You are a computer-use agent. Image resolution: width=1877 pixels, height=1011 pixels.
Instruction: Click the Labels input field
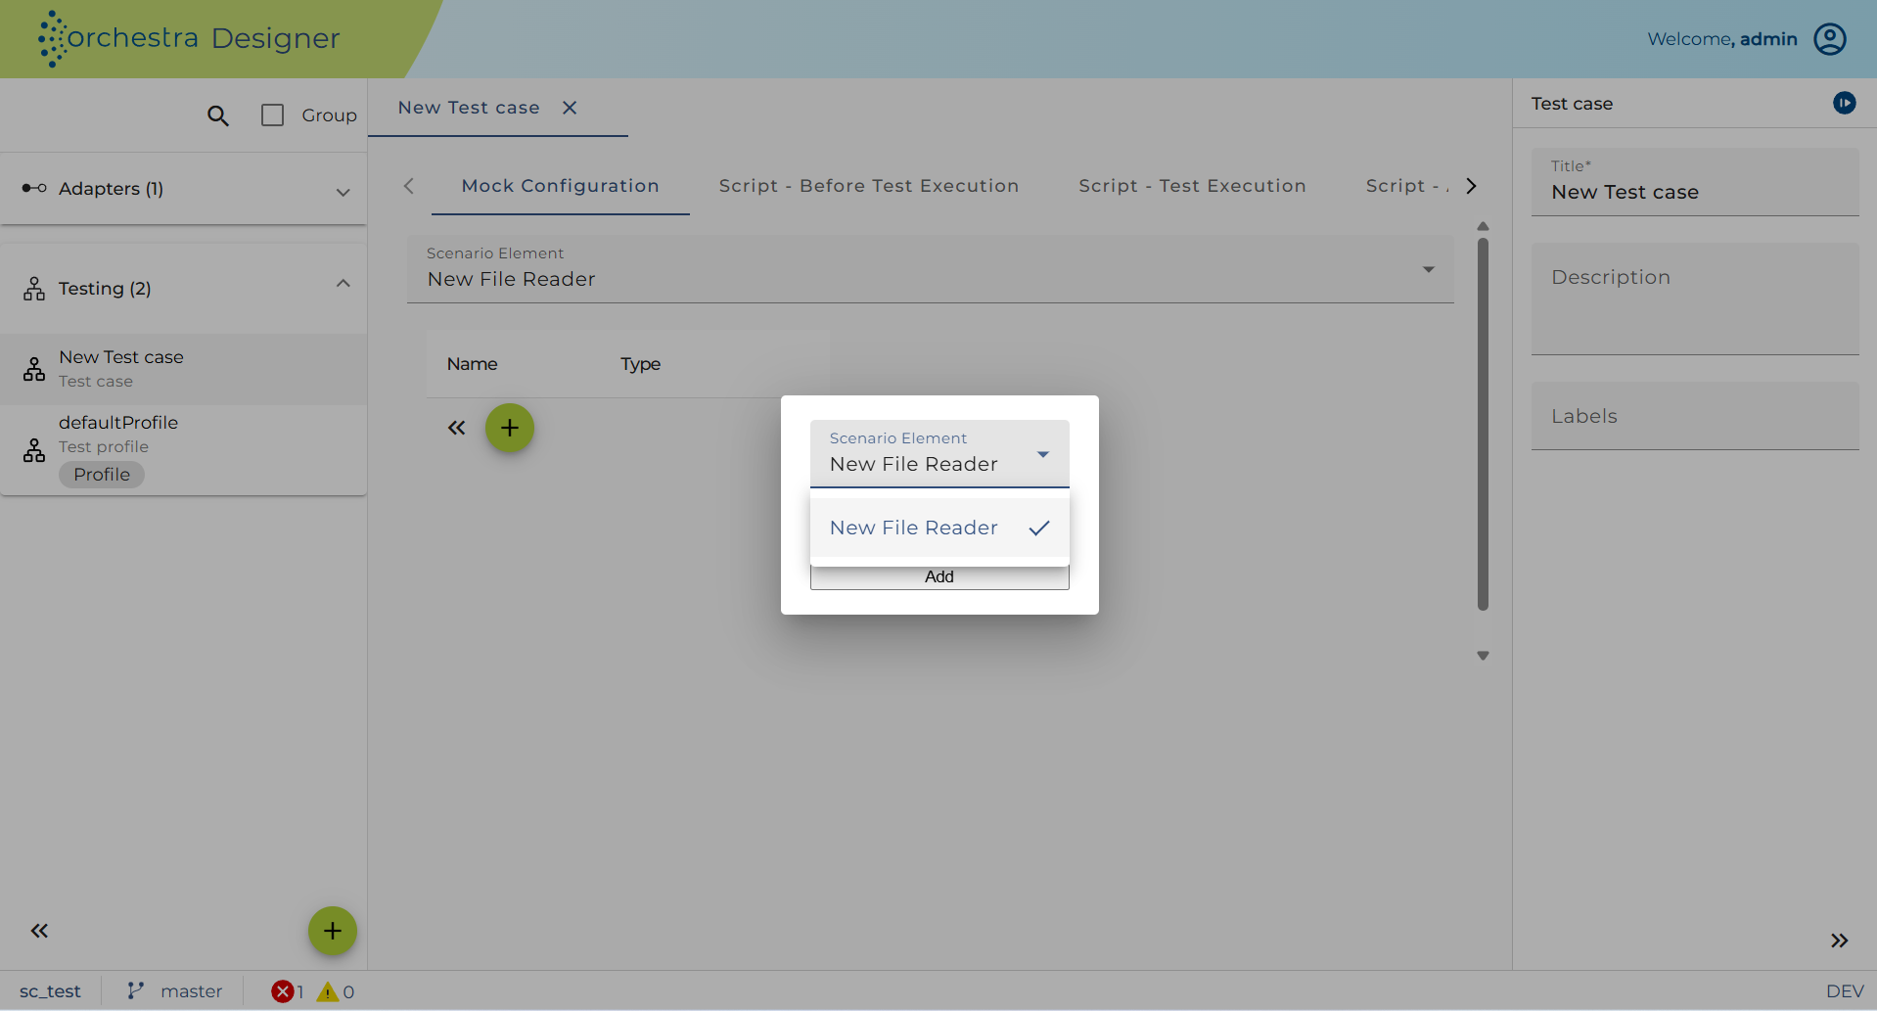coord(1695,416)
